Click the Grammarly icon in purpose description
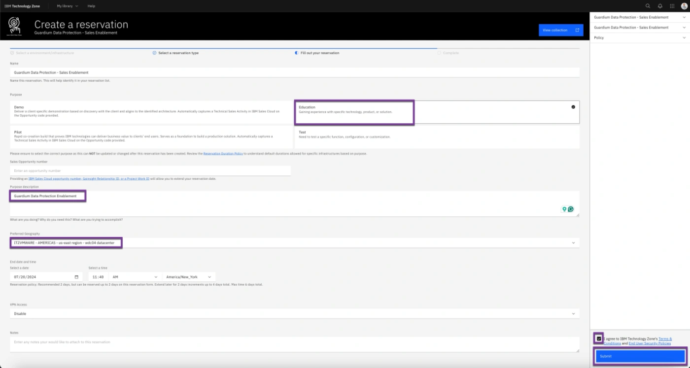690x368 pixels. 571,209
